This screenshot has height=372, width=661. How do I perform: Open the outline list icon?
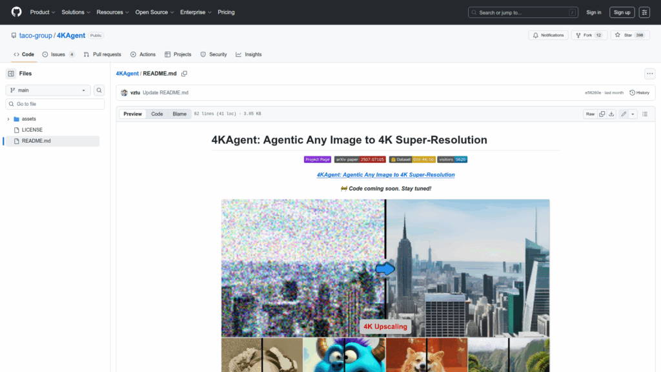tap(645, 114)
